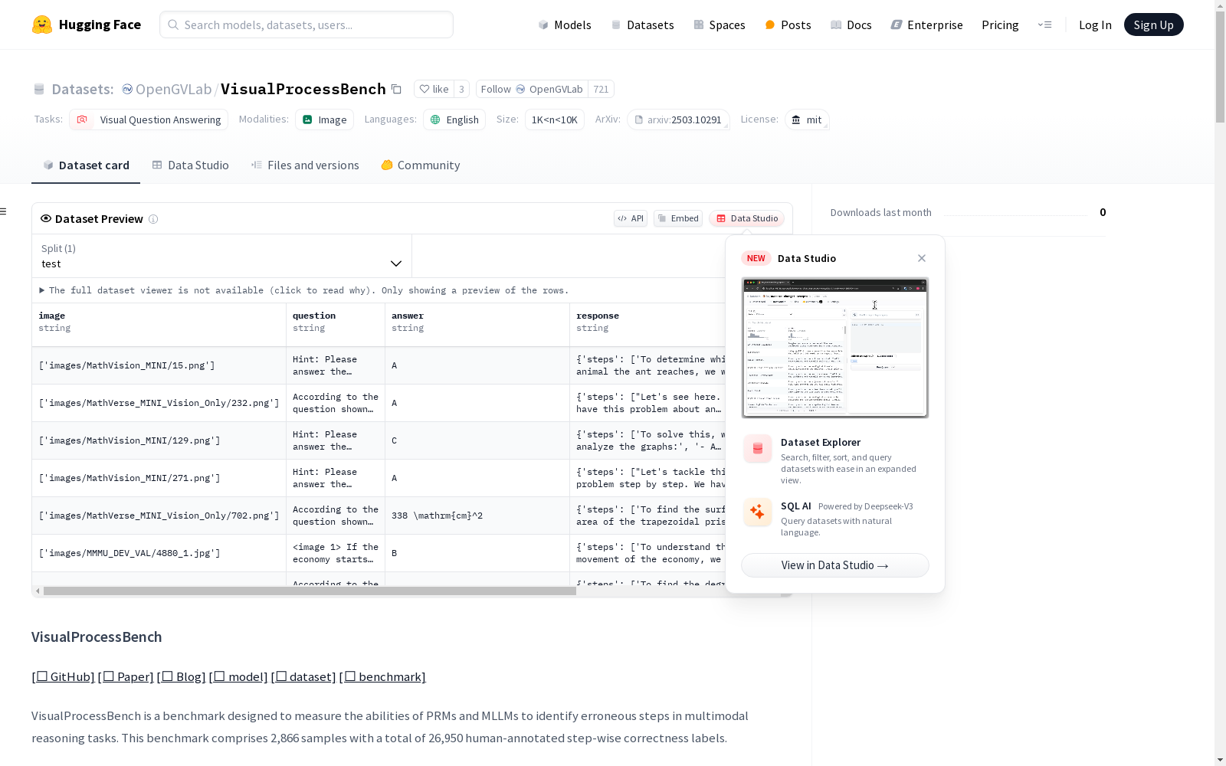Open the Pricing page link

point(1000,25)
